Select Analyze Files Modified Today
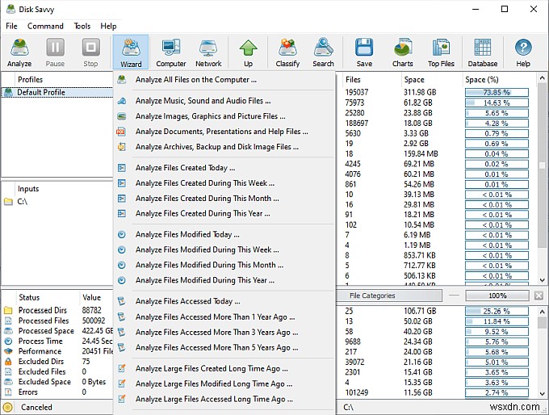The height and width of the screenshot is (415, 549). coord(224,234)
